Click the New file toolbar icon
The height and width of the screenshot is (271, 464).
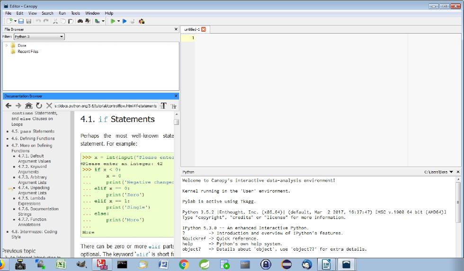(x=9, y=21)
